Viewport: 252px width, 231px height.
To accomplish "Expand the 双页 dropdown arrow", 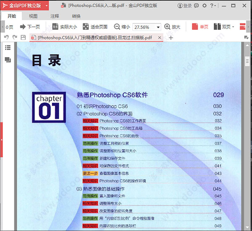I will pyautogui.click(x=233, y=27).
